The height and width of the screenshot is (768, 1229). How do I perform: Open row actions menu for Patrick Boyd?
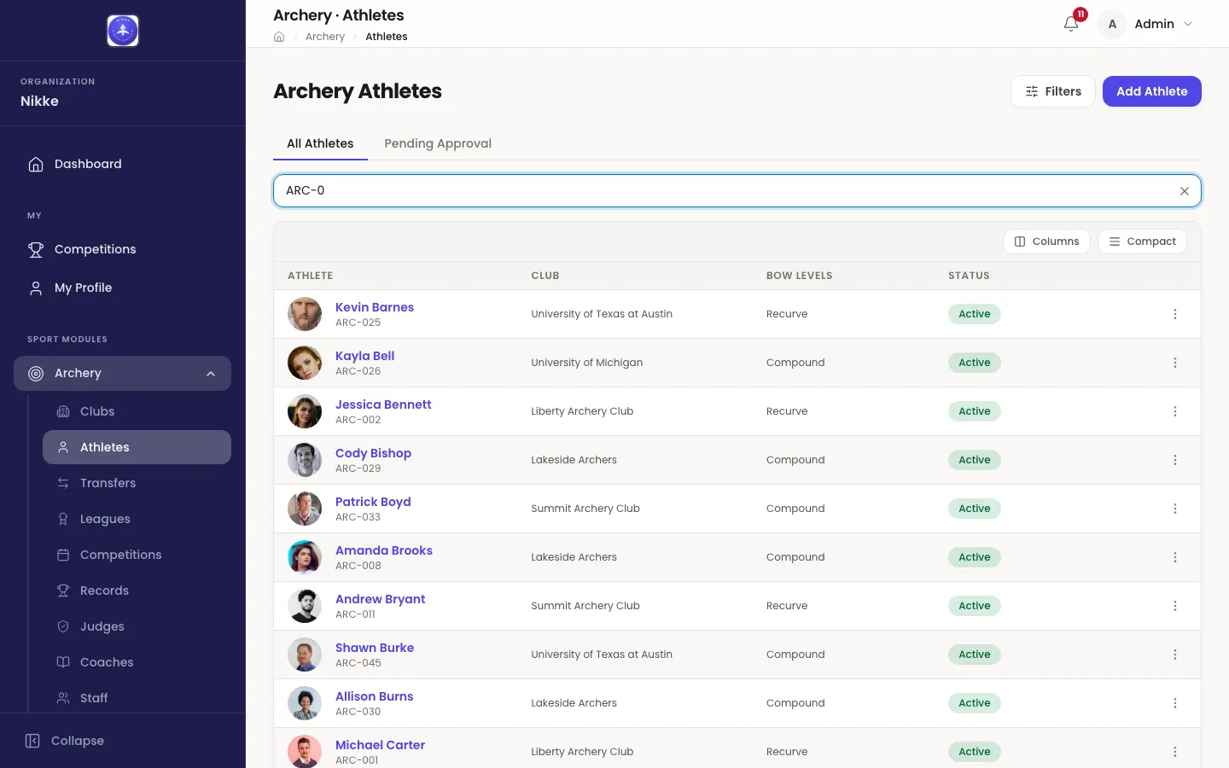(1175, 509)
